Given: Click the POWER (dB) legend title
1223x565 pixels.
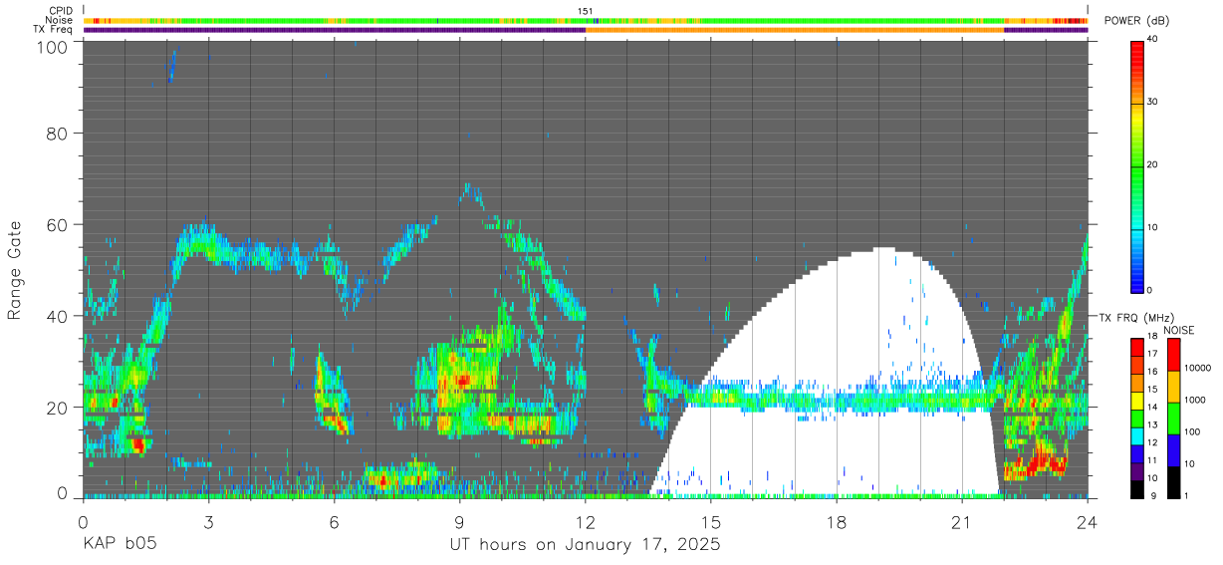Looking at the screenshot, I should pyautogui.click(x=1136, y=21).
